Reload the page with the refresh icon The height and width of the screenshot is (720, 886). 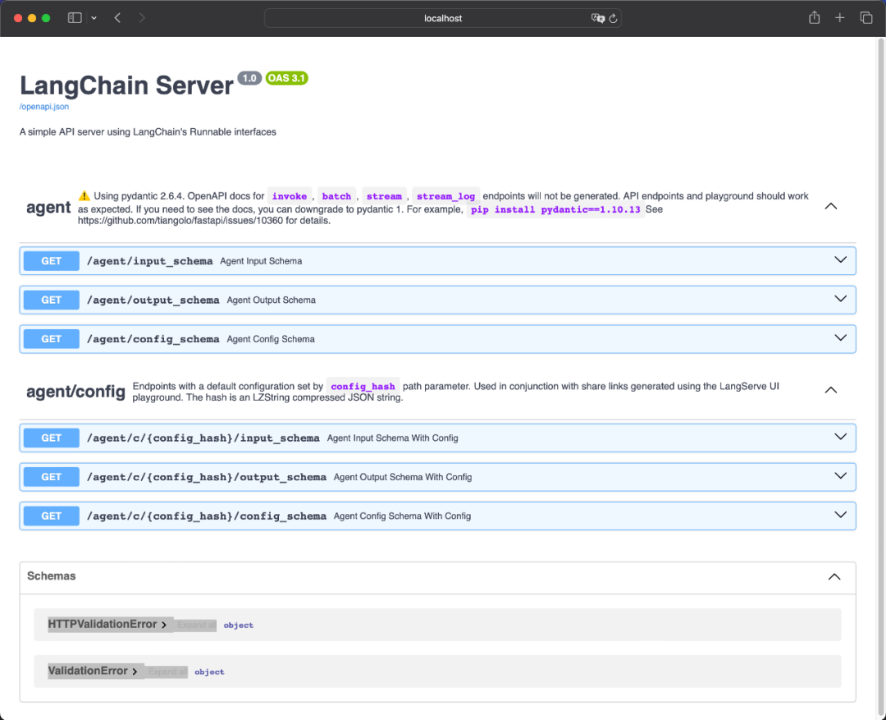(x=613, y=18)
